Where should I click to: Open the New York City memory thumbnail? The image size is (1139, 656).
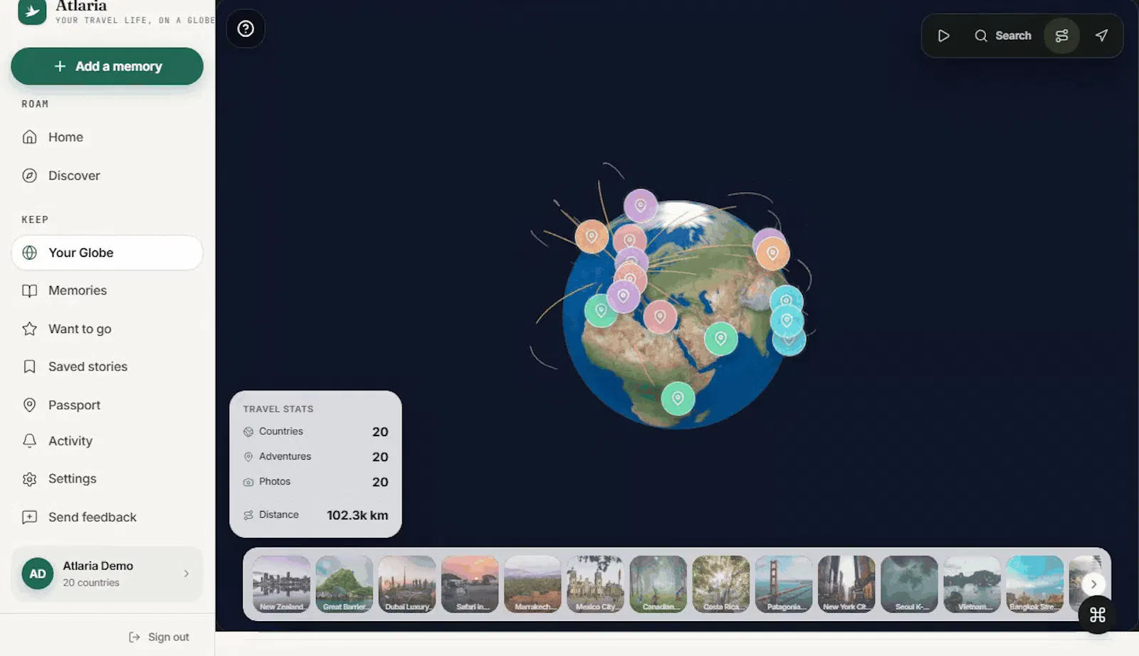point(846,584)
